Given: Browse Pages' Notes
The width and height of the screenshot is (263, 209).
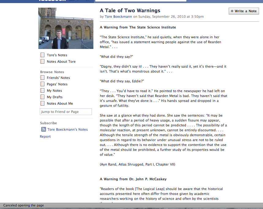Looking at the screenshot, I should click(57, 84).
